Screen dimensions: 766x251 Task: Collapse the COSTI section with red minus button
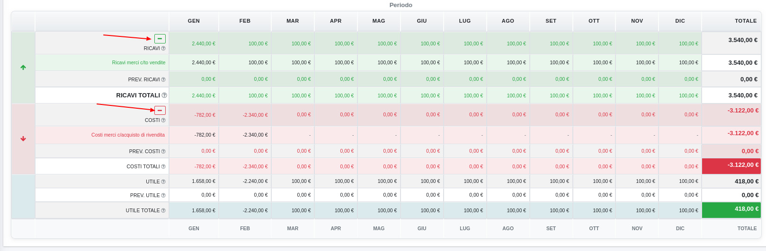click(x=160, y=111)
